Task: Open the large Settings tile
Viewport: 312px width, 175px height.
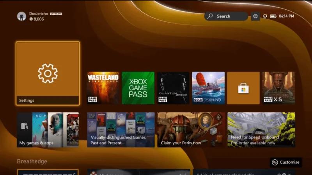Action: [x=48, y=73]
